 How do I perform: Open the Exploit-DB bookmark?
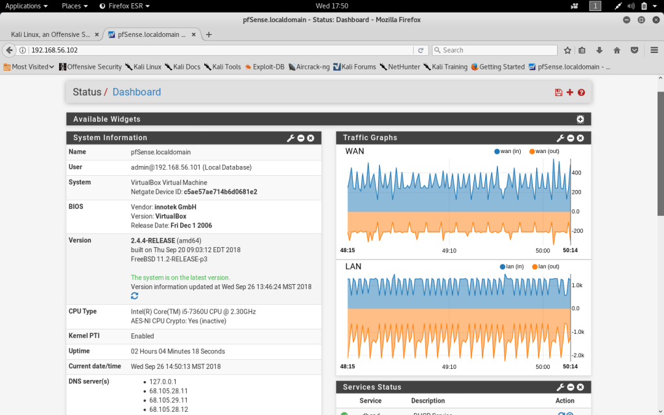(265, 67)
